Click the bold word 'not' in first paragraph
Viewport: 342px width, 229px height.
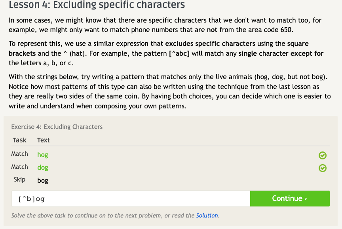pyautogui.click(x=212, y=29)
